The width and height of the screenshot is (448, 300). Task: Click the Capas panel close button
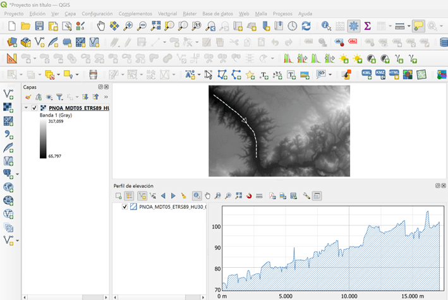(x=107, y=87)
